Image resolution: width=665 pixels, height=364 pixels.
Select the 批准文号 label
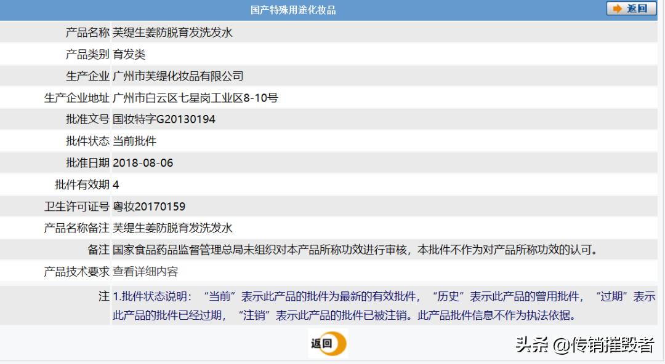[x=87, y=119]
